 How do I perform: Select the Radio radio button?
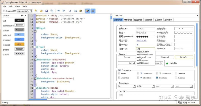(x=119, y=73)
